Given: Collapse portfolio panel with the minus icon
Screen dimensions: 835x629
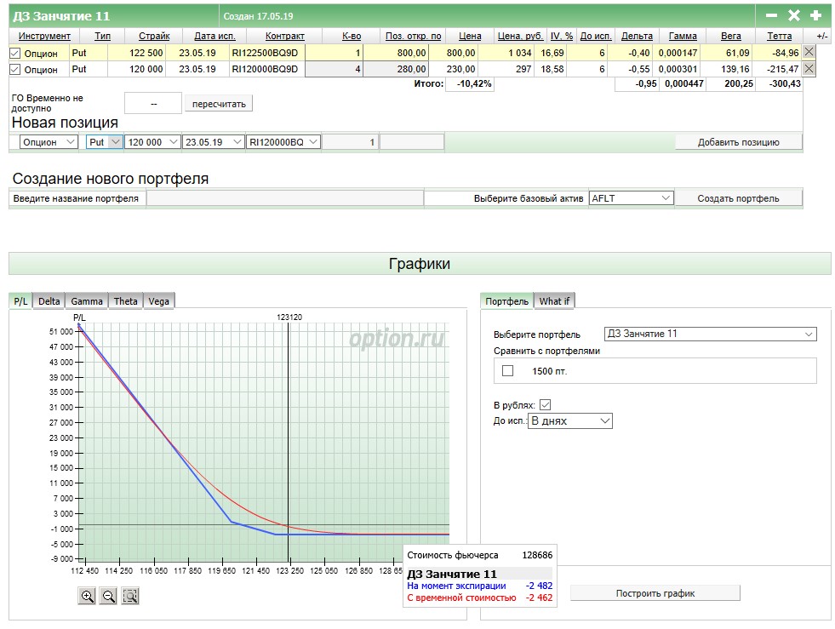Looking at the screenshot, I should [x=771, y=15].
